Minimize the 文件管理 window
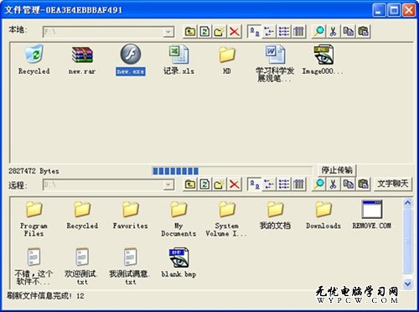 379,10
